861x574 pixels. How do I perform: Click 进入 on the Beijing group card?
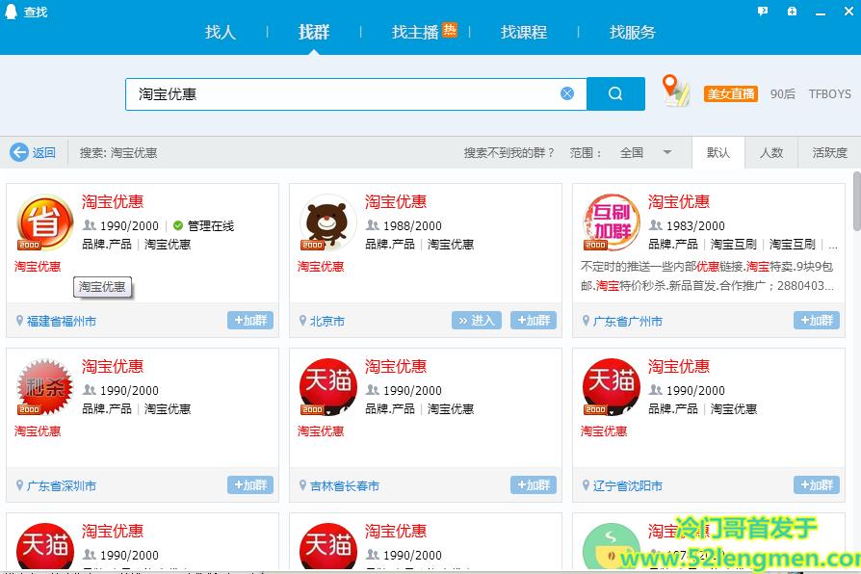click(476, 320)
